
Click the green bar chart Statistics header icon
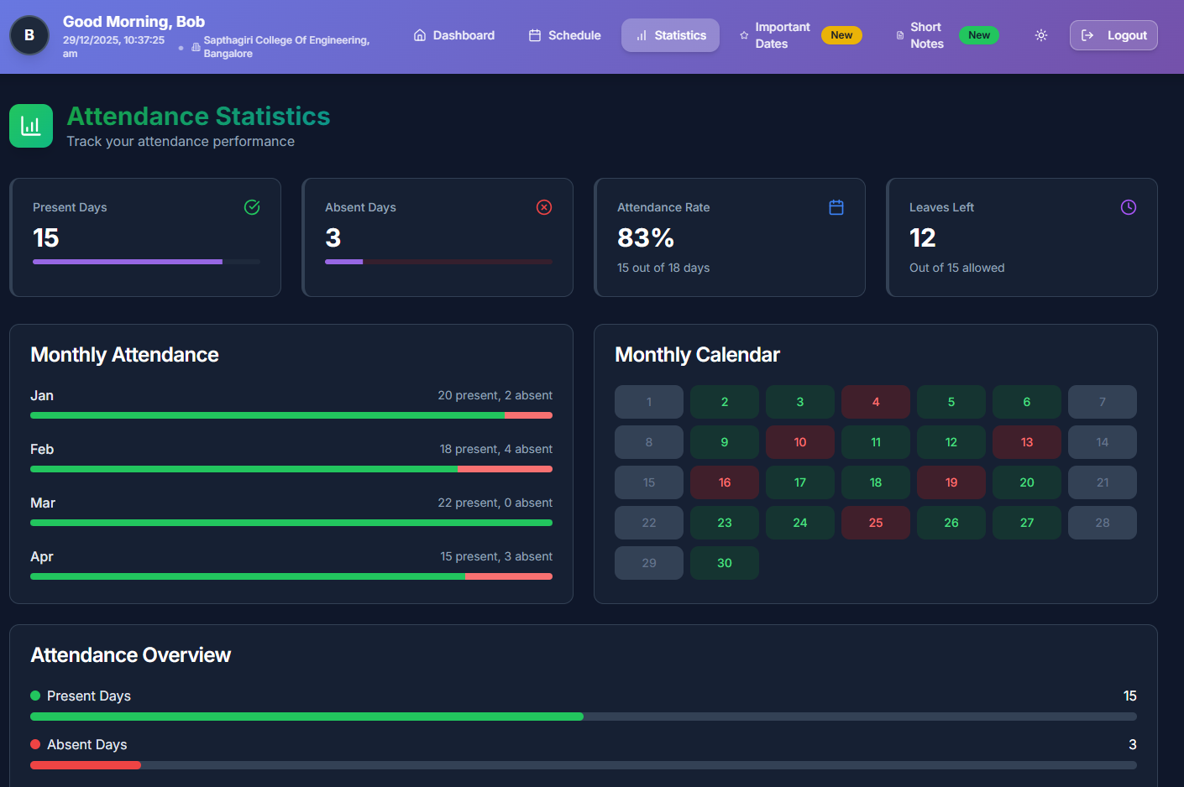[x=30, y=125]
